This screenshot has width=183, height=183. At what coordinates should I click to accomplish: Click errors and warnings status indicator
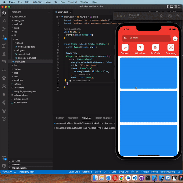click(x=7, y=172)
